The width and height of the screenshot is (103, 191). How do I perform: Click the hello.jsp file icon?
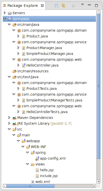click(x=37, y=170)
